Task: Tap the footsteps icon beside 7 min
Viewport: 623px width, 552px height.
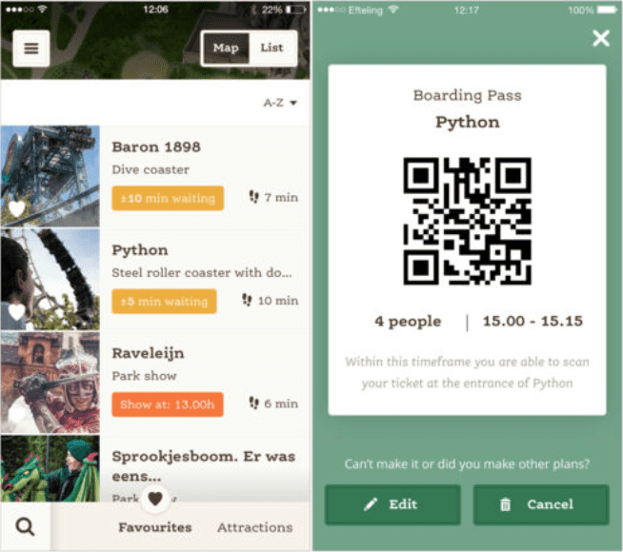Action: [254, 196]
